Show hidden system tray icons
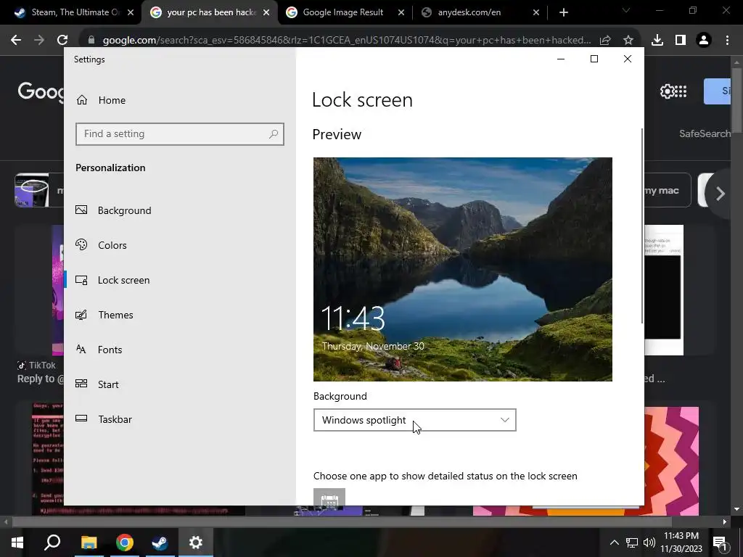Image resolution: width=743 pixels, height=557 pixels. pos(614,542)
